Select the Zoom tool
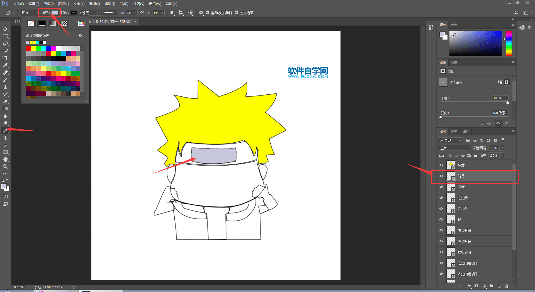Image resolution: width=535 pixels, height=292 pixels. click(5, 167)
